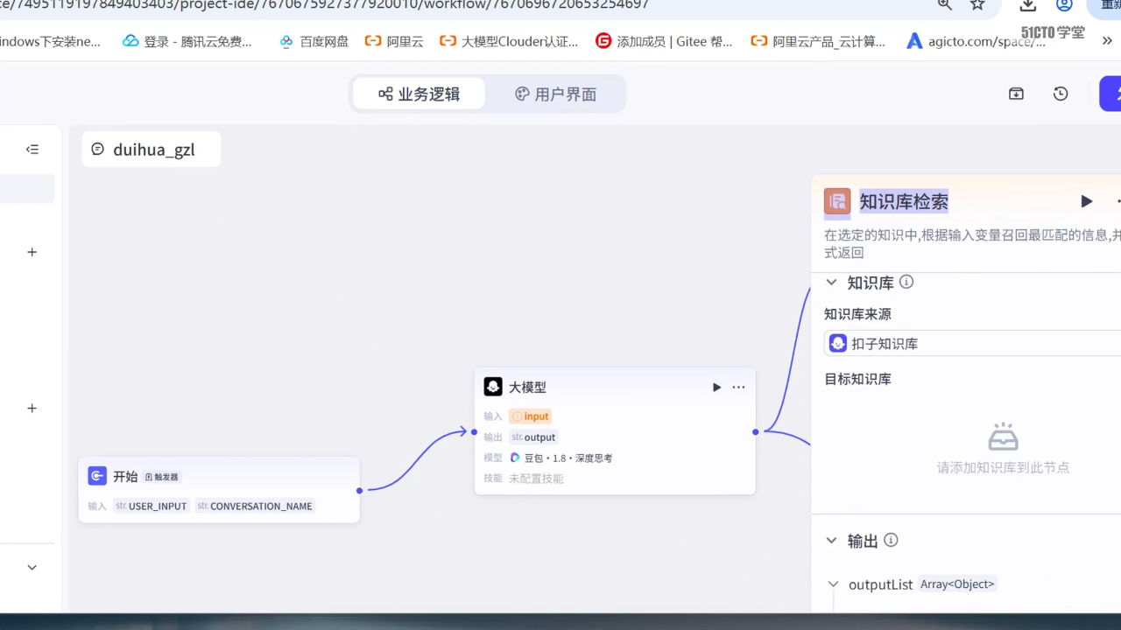Open the 知识库来源 dropdown
The width and height of the screenshot is (1121, 630).
click(x=972, y=343)
